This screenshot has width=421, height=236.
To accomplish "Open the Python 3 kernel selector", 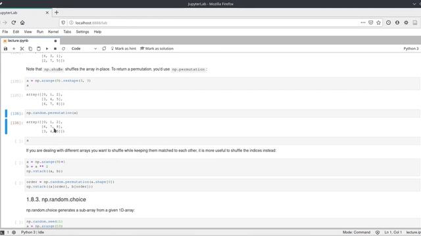I will point(410,49).
